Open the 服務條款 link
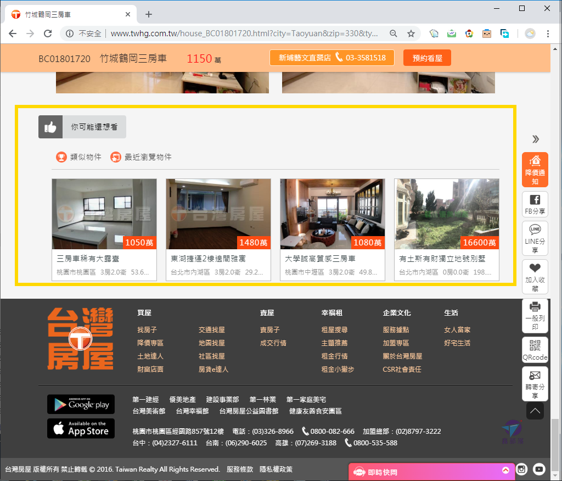Screen dimensions: 562x481 tap(240, 469)
